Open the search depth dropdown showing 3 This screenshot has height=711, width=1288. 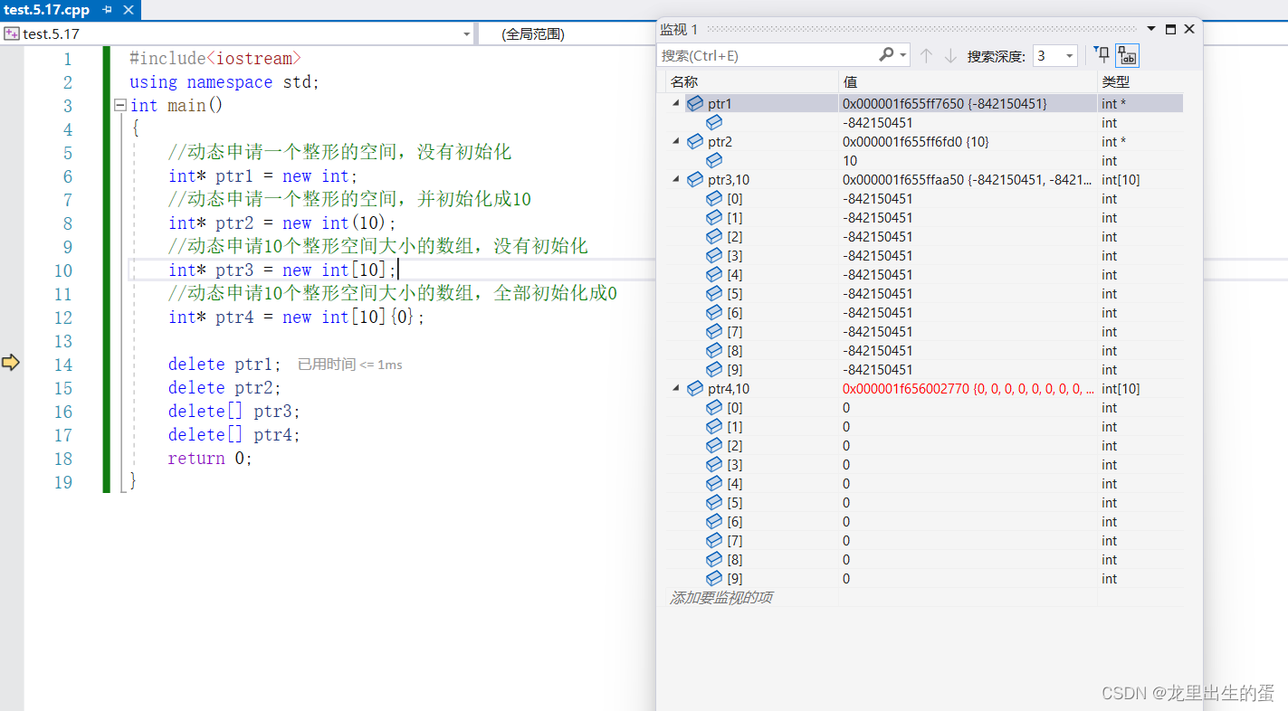point(1055,56)
